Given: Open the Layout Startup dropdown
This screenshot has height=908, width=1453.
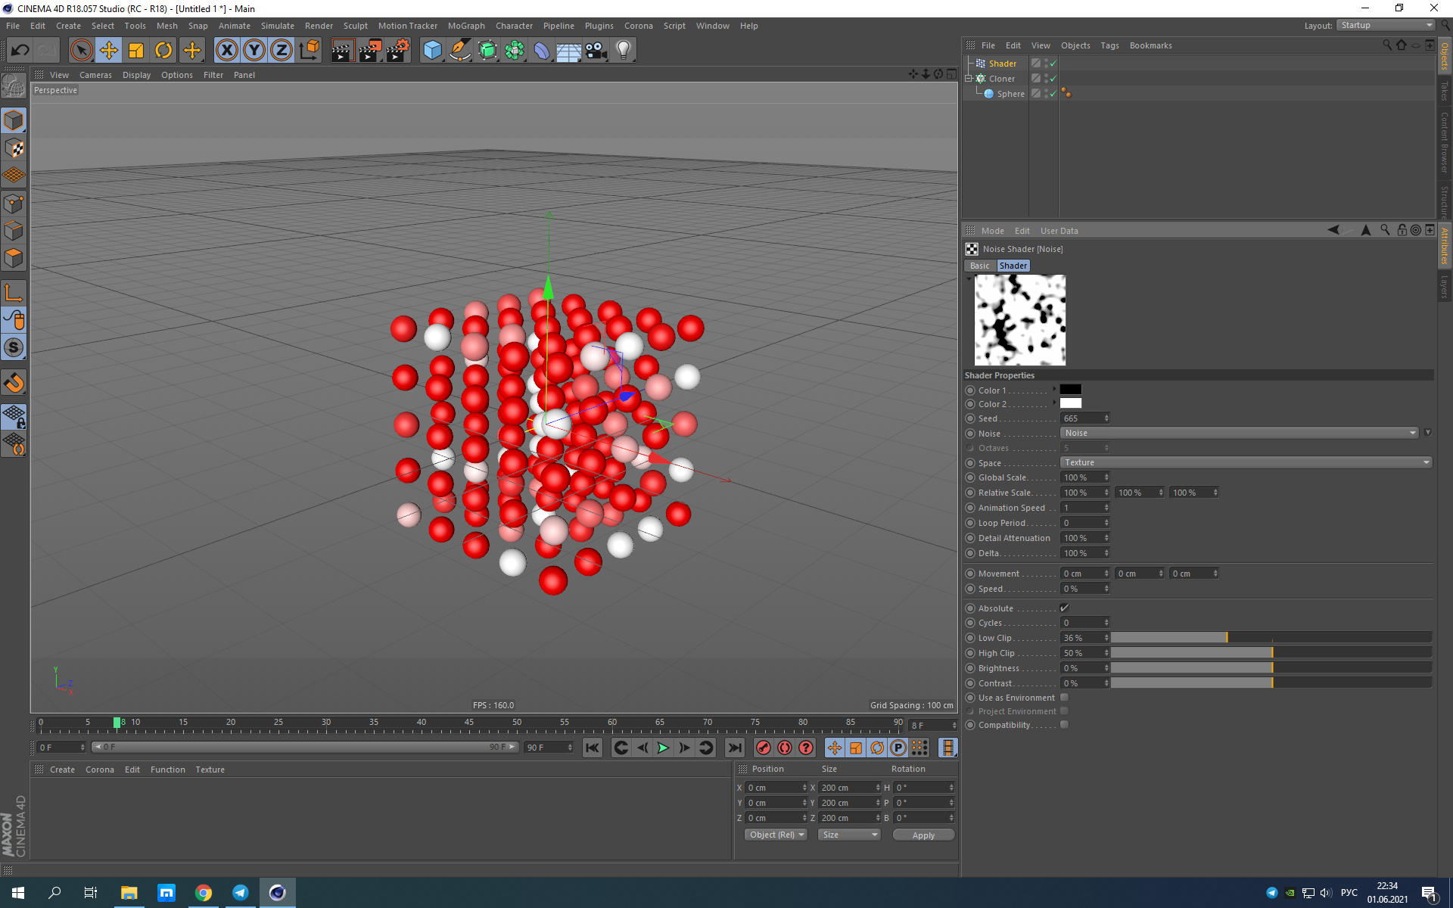Looking at the screenshot, I should (1385, 25).
